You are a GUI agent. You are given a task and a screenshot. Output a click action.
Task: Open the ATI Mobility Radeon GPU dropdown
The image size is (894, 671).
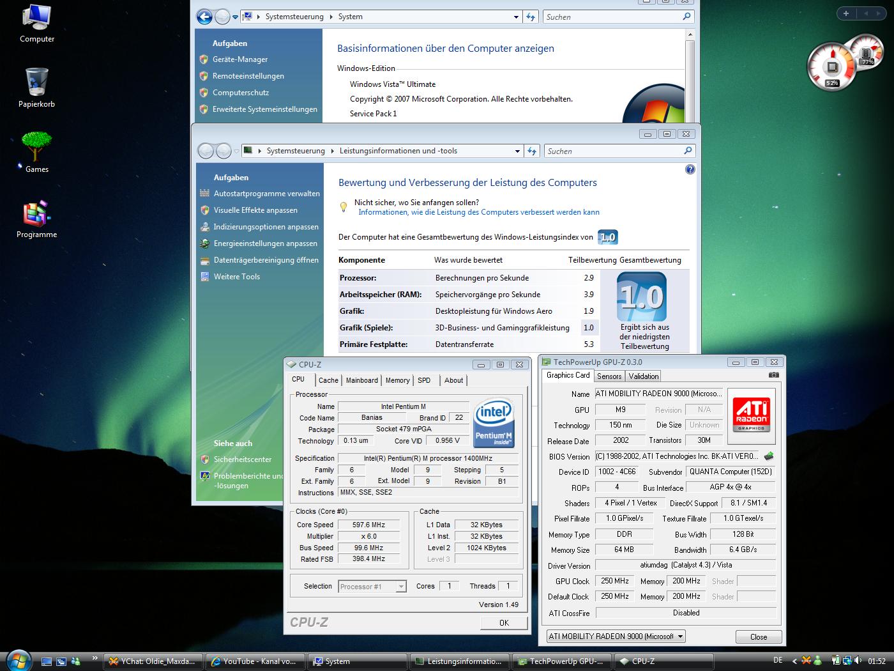[x=681, y=636]
